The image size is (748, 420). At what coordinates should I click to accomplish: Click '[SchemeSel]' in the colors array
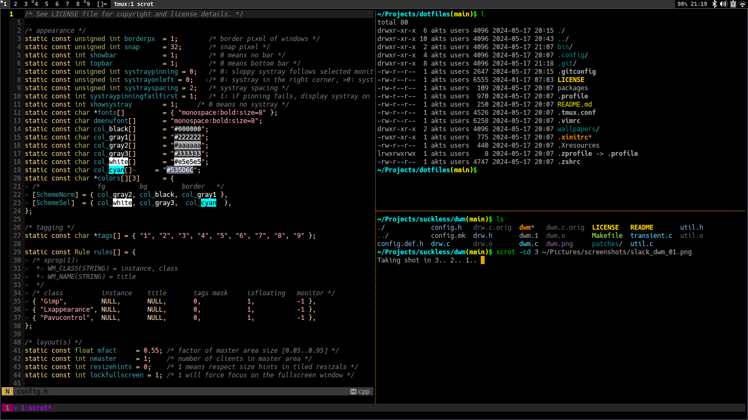(54, 203)
